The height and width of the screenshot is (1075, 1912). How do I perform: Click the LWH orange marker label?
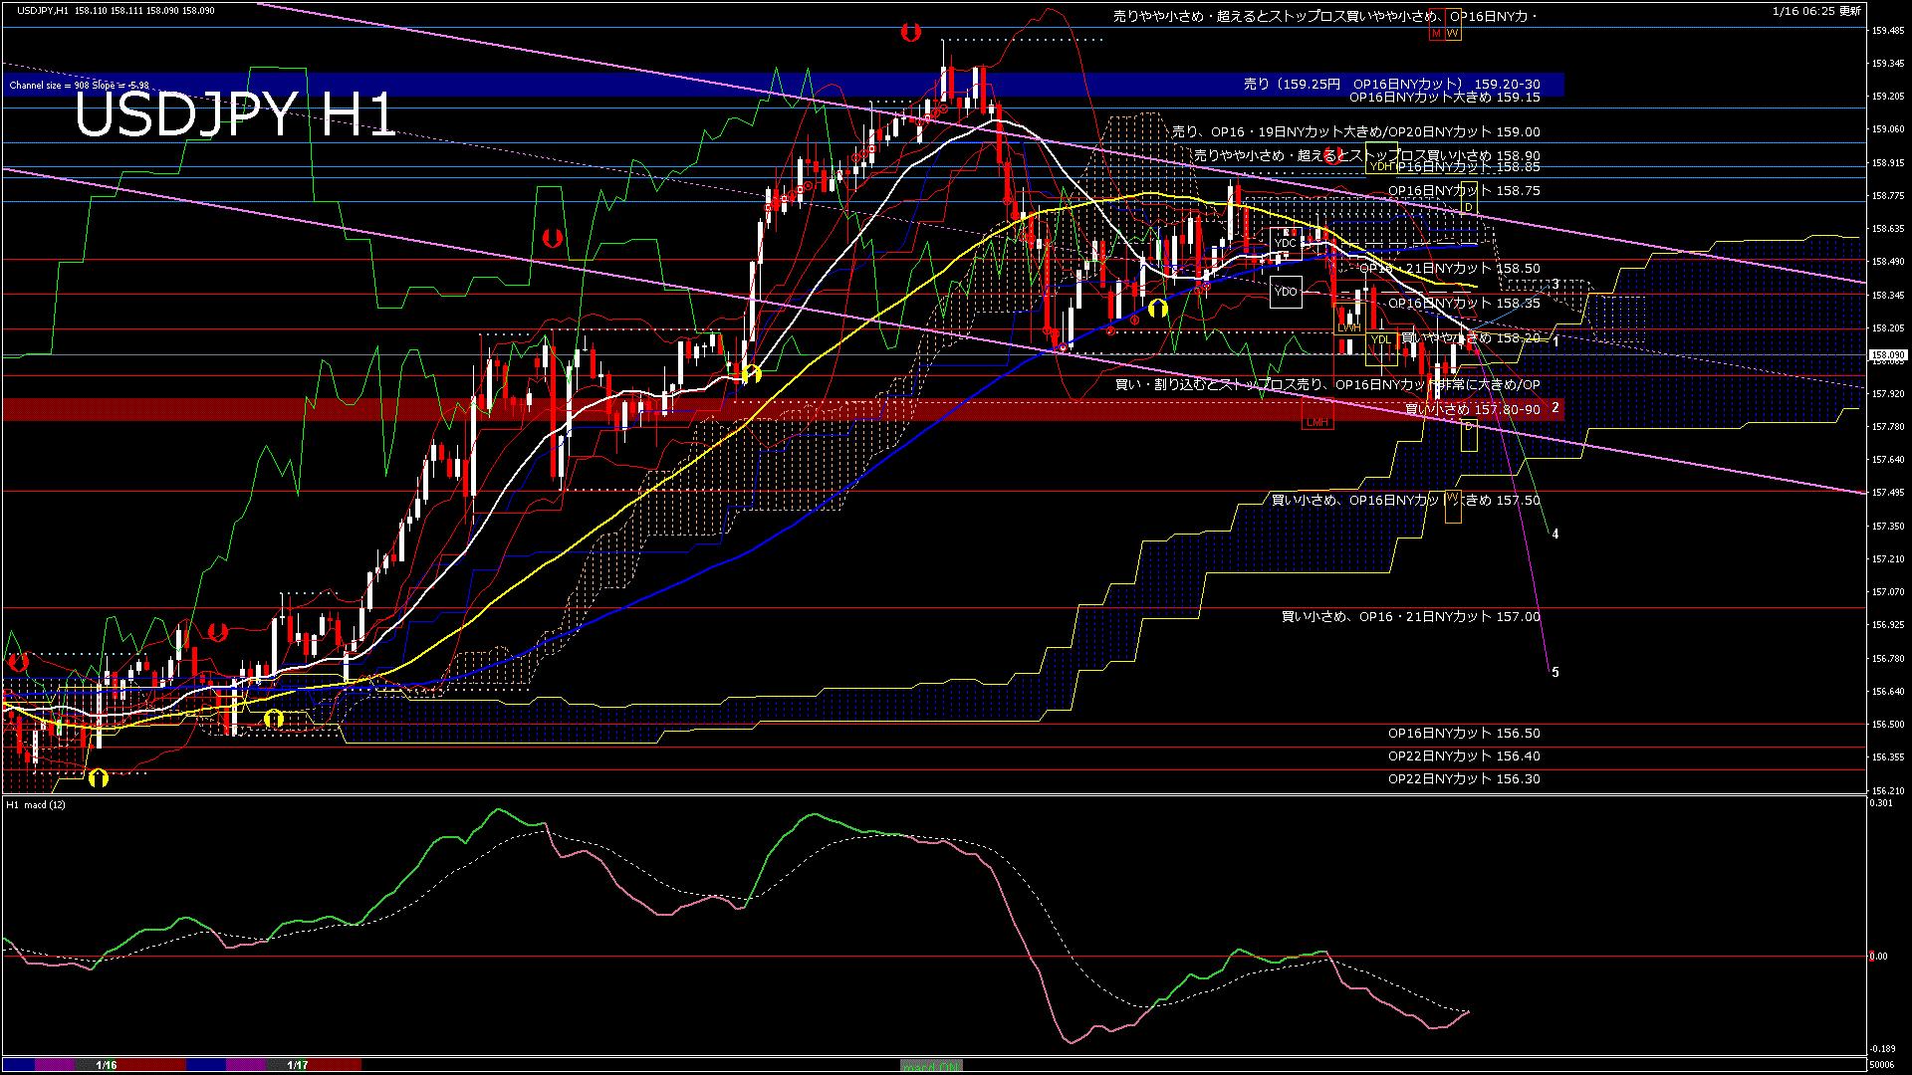1348,327
